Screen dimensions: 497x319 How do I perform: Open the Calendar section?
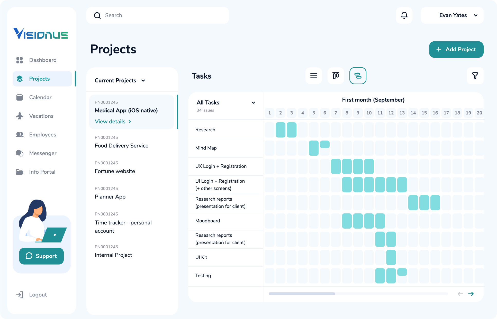40,97
